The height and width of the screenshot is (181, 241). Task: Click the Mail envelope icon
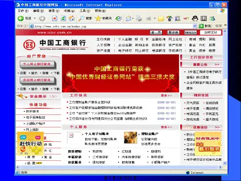(x=128, y=19)
